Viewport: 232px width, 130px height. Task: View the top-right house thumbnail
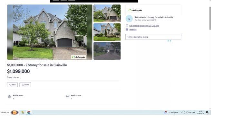point(107,13)
